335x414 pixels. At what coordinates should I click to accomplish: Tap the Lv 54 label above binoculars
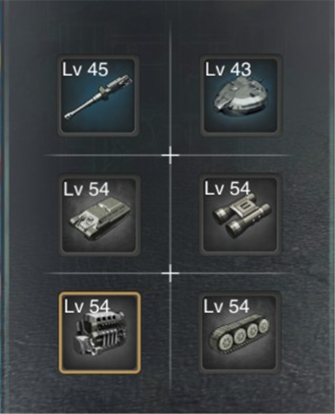coord(227,188)
